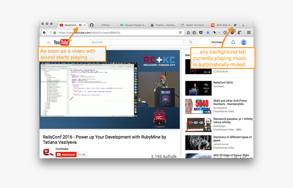The width and height of the screenshot is (293, 188).
Task: Open a new tab with plus button
Action: click(243, 25)
